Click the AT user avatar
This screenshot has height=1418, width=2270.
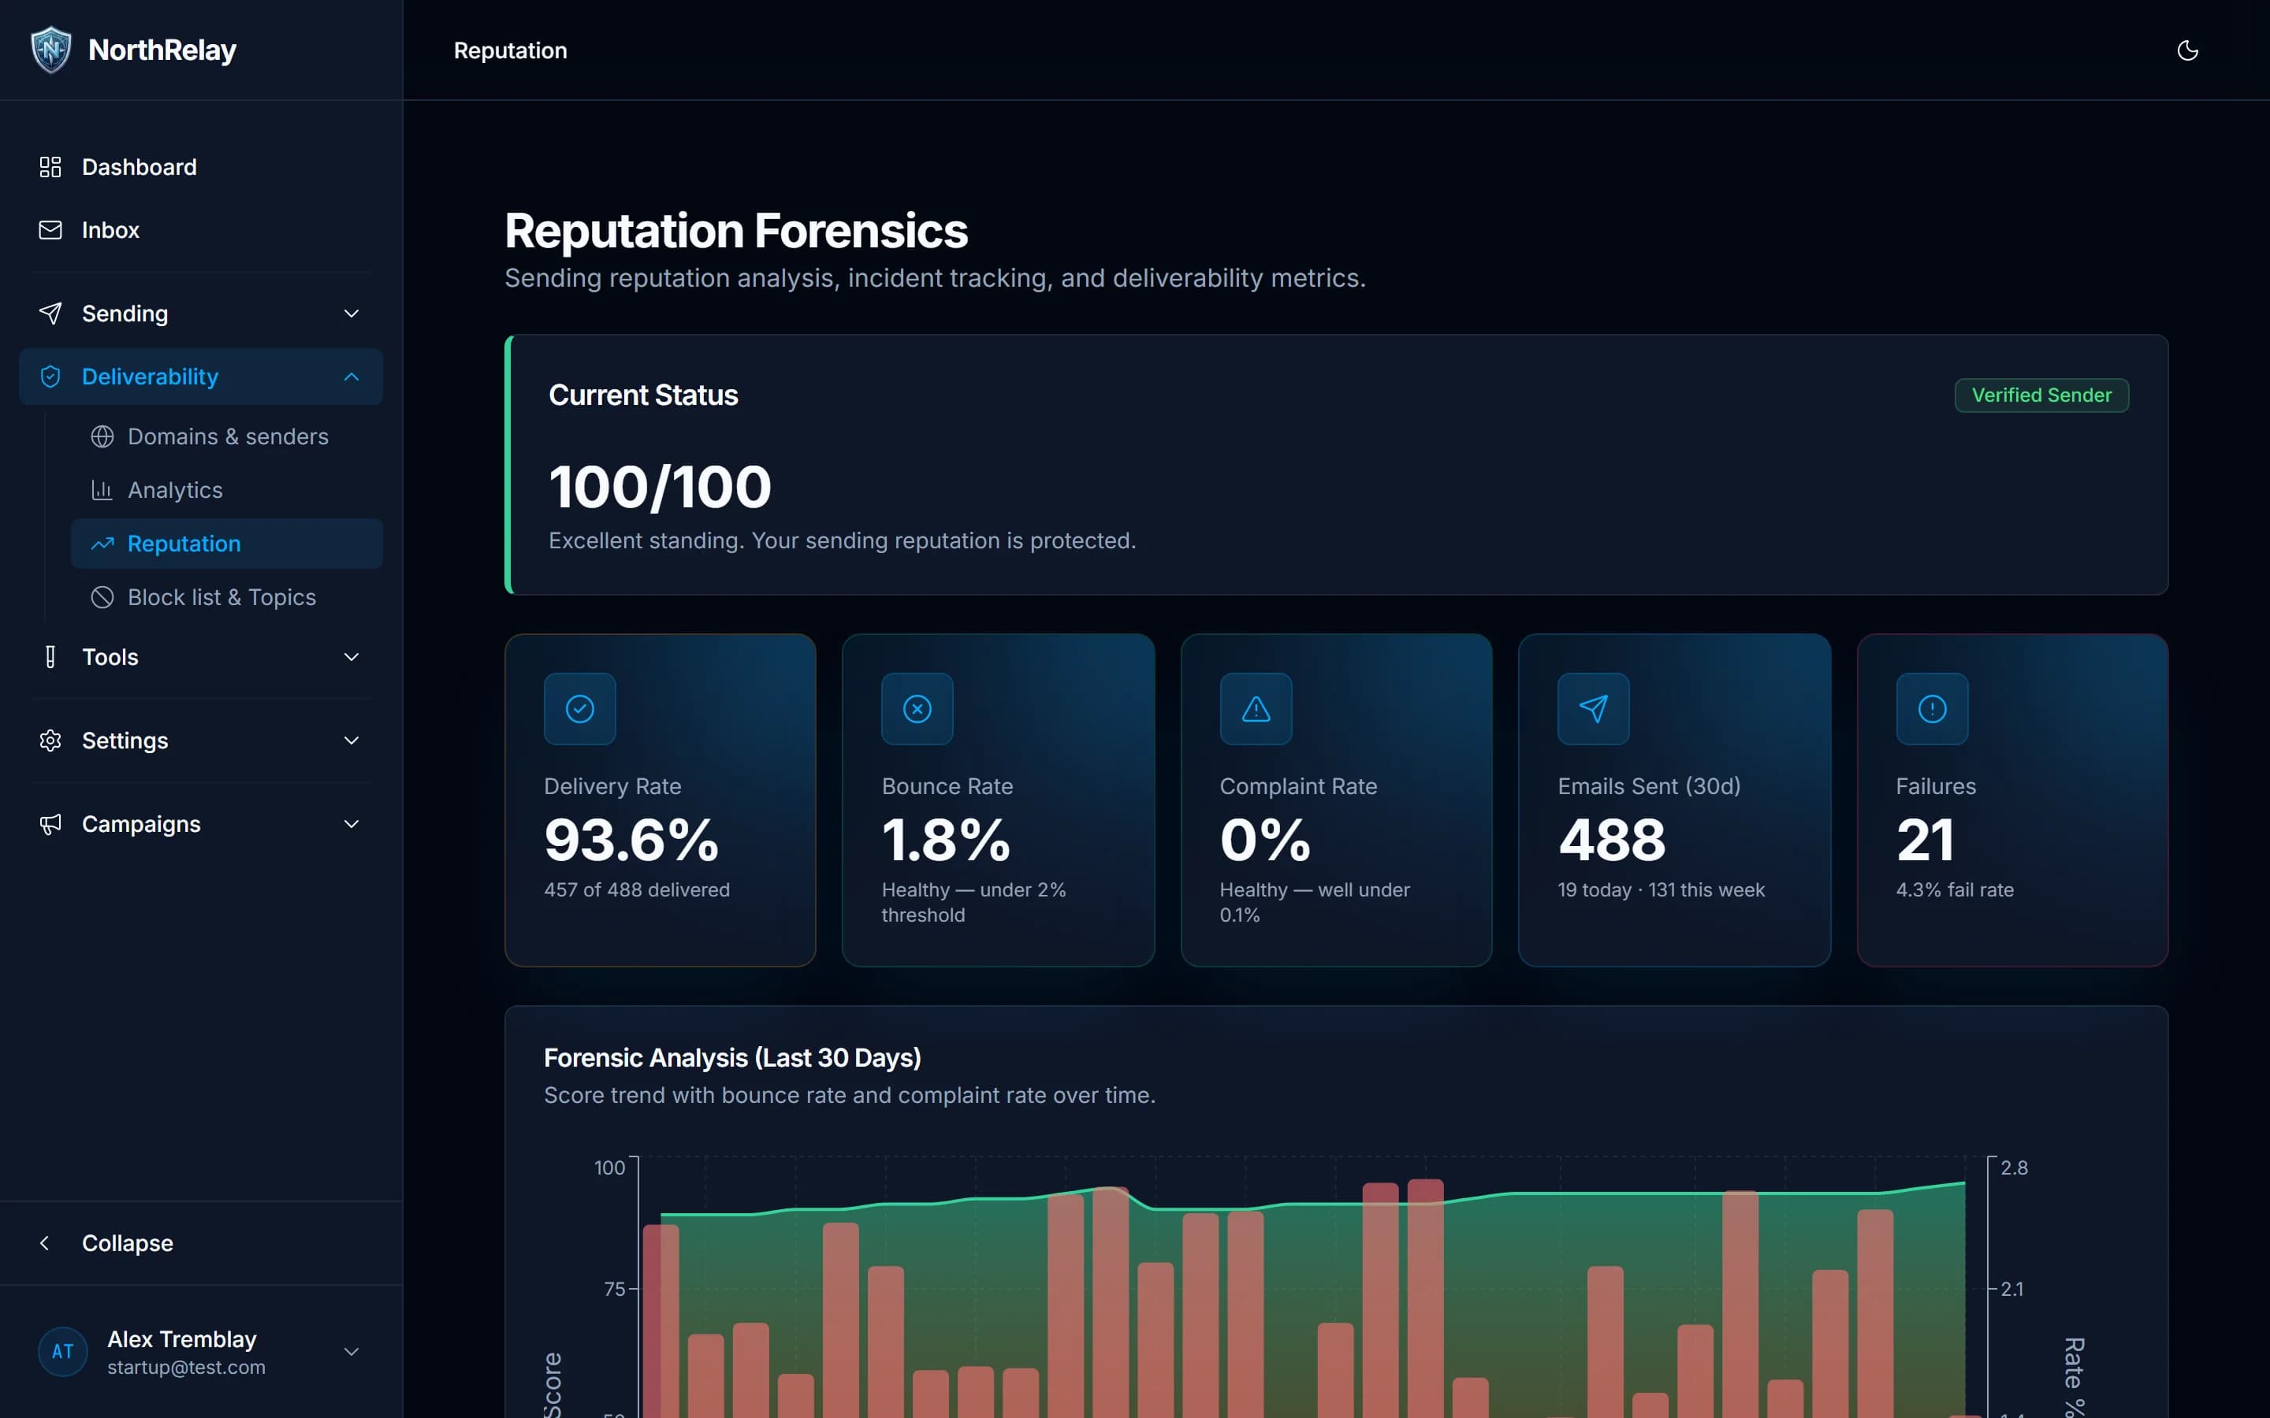[x=63, y=1351]
